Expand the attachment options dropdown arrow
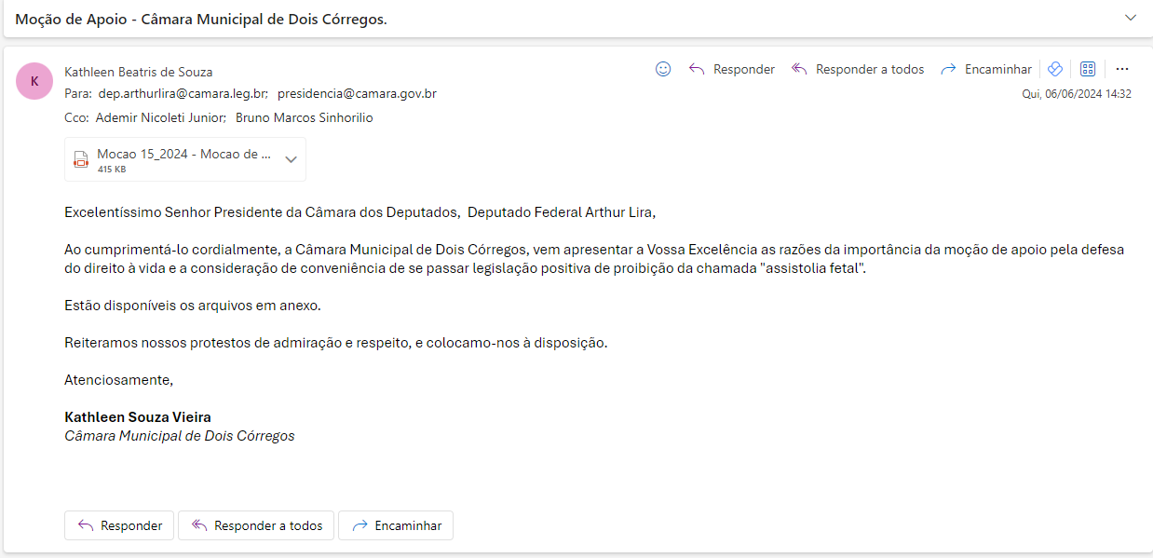The image size is (1153, 558). tap(291, 159)
